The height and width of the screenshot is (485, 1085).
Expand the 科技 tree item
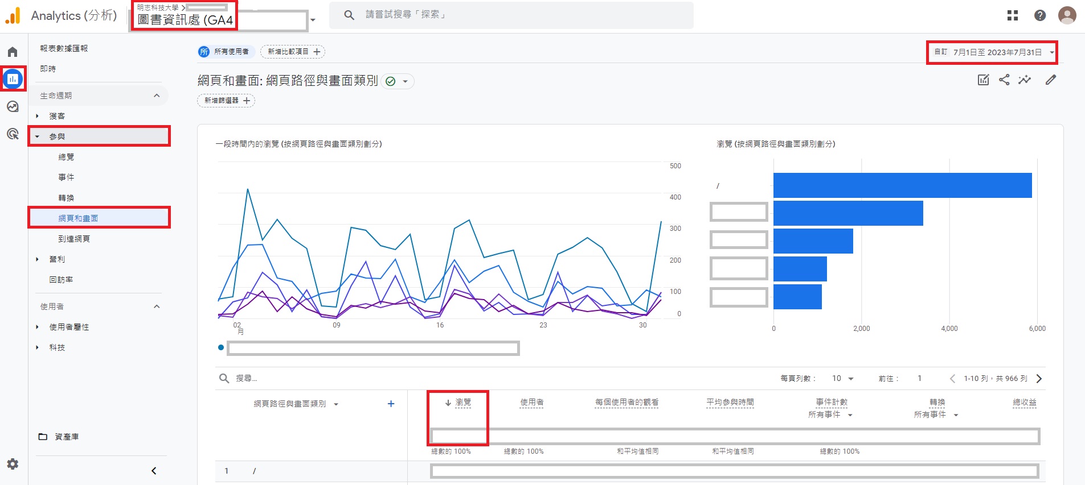point(38,347)
